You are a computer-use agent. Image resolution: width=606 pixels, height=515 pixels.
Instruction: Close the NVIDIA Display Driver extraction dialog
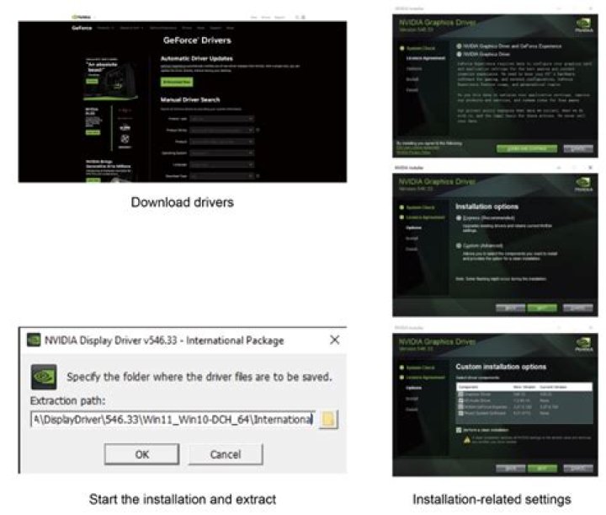click(335, 341)
